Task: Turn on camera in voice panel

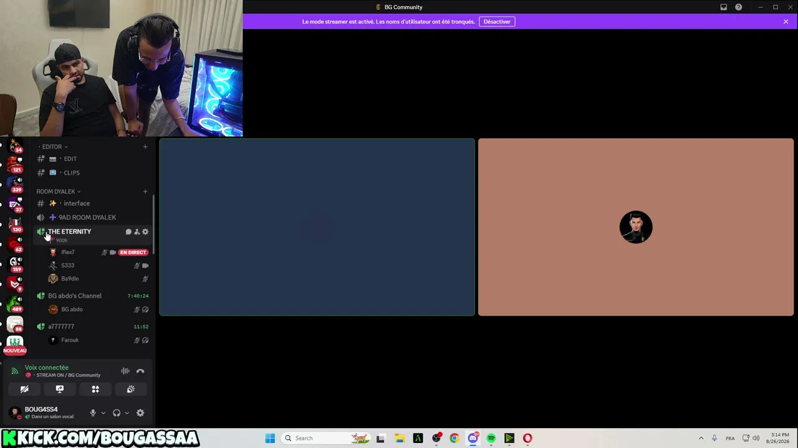Action: 24,390
